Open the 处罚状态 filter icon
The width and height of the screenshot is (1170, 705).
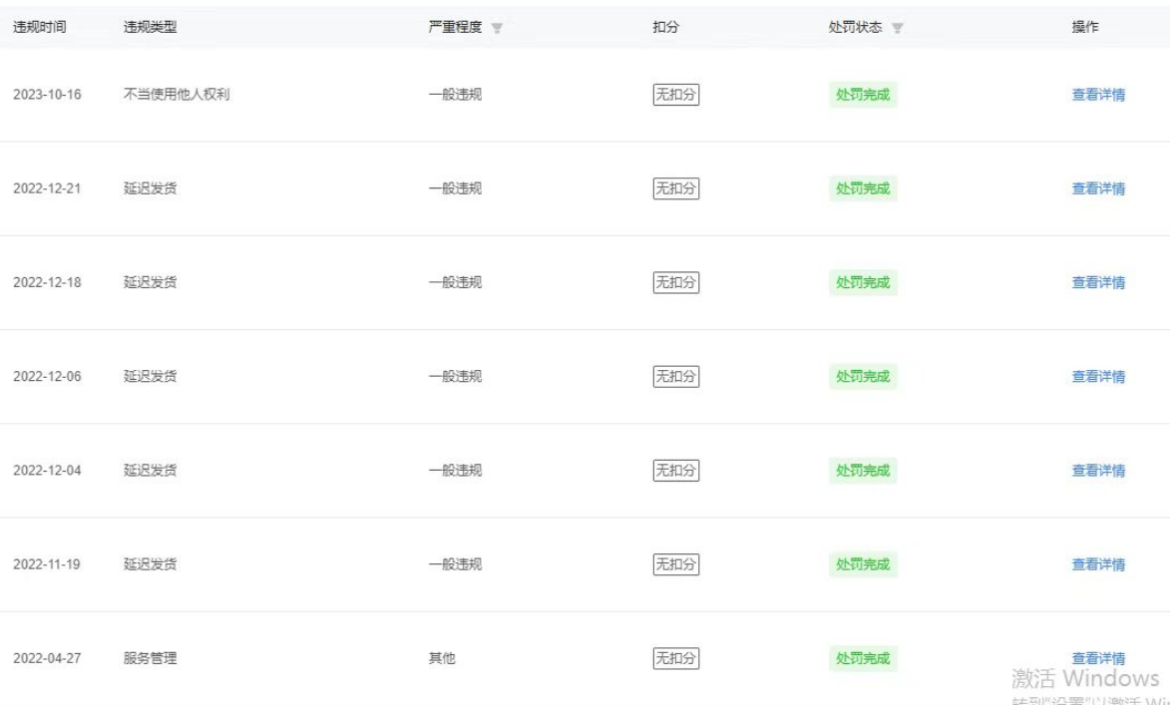click(x=895, y=28)
